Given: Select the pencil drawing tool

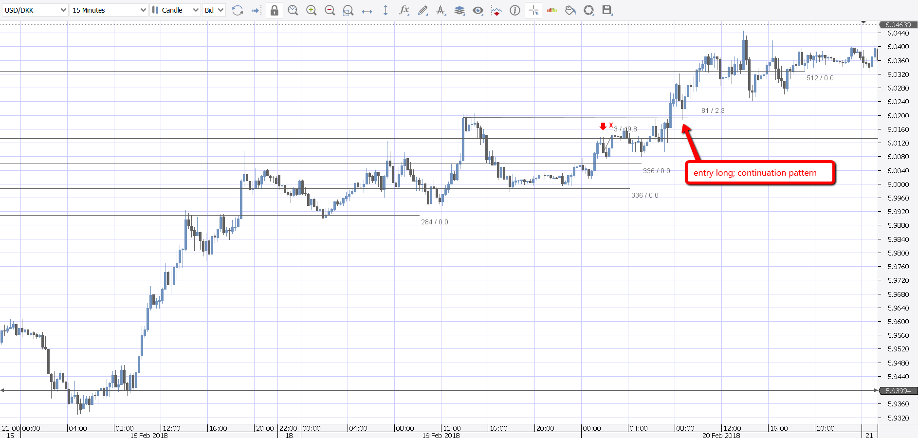Looking at the screenshot, I should [x=422, y=10].
